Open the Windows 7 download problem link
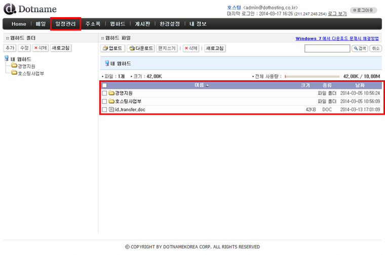The height and width of the screenshot is (255, 385). tap(337, 38)
